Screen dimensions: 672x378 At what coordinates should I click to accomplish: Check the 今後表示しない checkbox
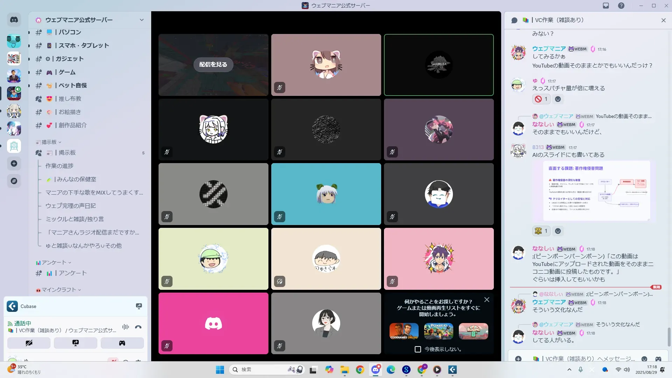click(x=418, y=349)
